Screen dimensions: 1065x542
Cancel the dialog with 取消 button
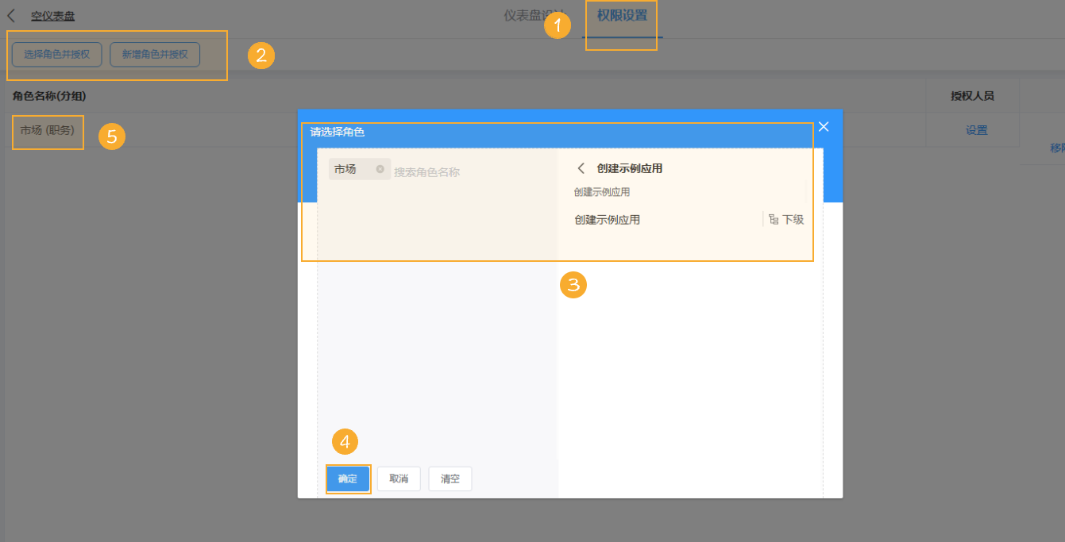[x=399, y=479]
